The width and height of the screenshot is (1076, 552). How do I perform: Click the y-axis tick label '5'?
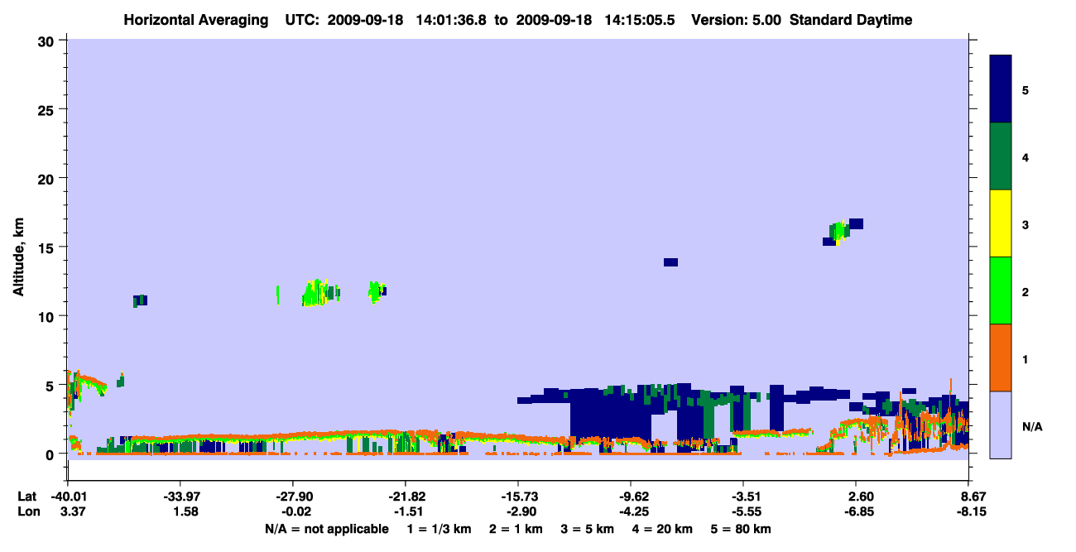(52, 385)
